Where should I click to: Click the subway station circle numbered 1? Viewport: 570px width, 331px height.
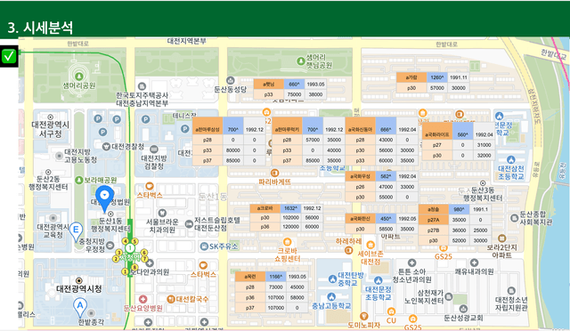(130, 248)
